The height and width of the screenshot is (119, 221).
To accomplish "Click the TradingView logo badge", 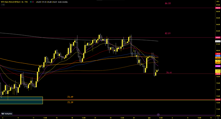I will [7, 114].
